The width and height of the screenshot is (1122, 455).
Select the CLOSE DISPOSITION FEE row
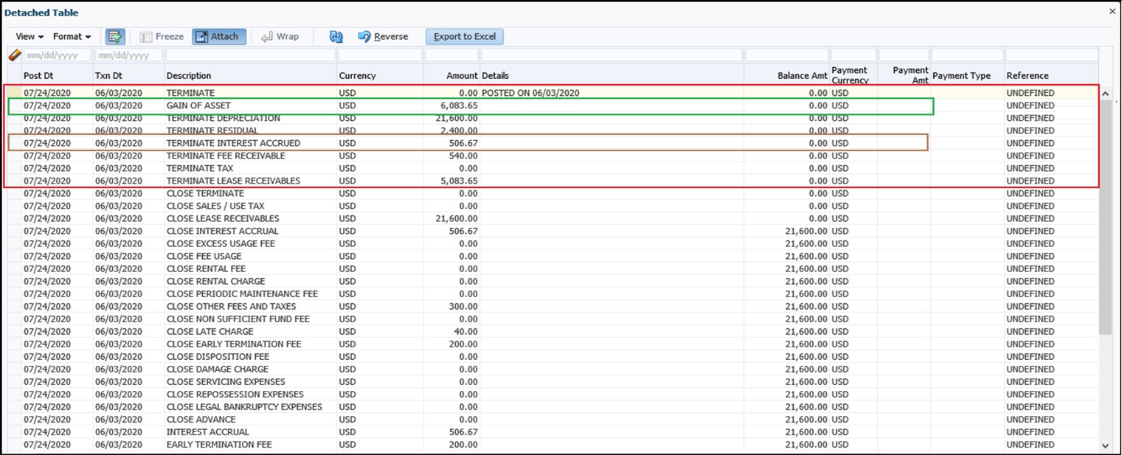(553, 356)
